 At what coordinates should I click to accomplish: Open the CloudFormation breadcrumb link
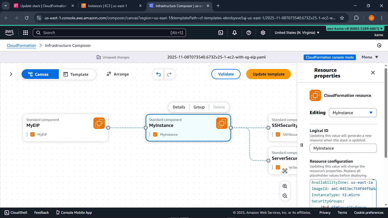tap(21, 45)
